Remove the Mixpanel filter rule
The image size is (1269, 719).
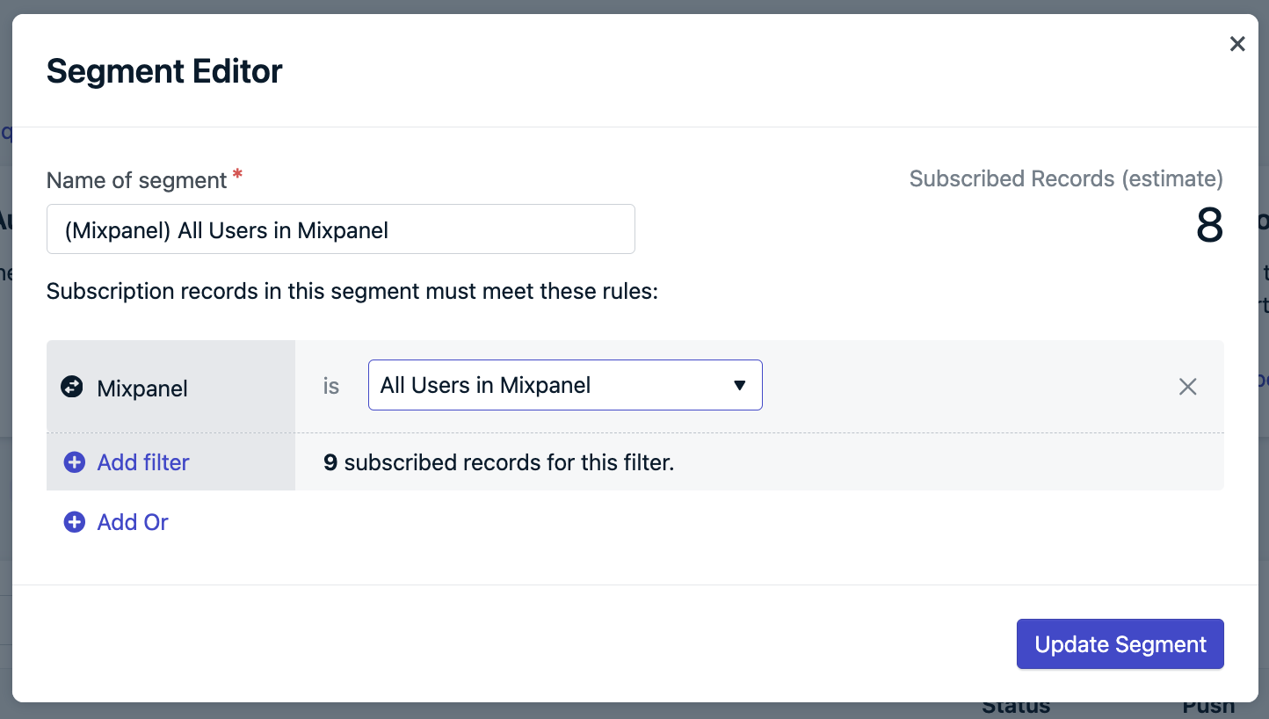click(1187, 387)
